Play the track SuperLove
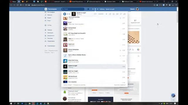188x105 pixels. coord(94,45)
